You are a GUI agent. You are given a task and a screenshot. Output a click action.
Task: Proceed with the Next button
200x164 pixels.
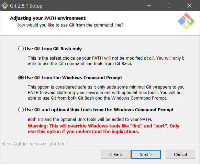pos(146,154)
